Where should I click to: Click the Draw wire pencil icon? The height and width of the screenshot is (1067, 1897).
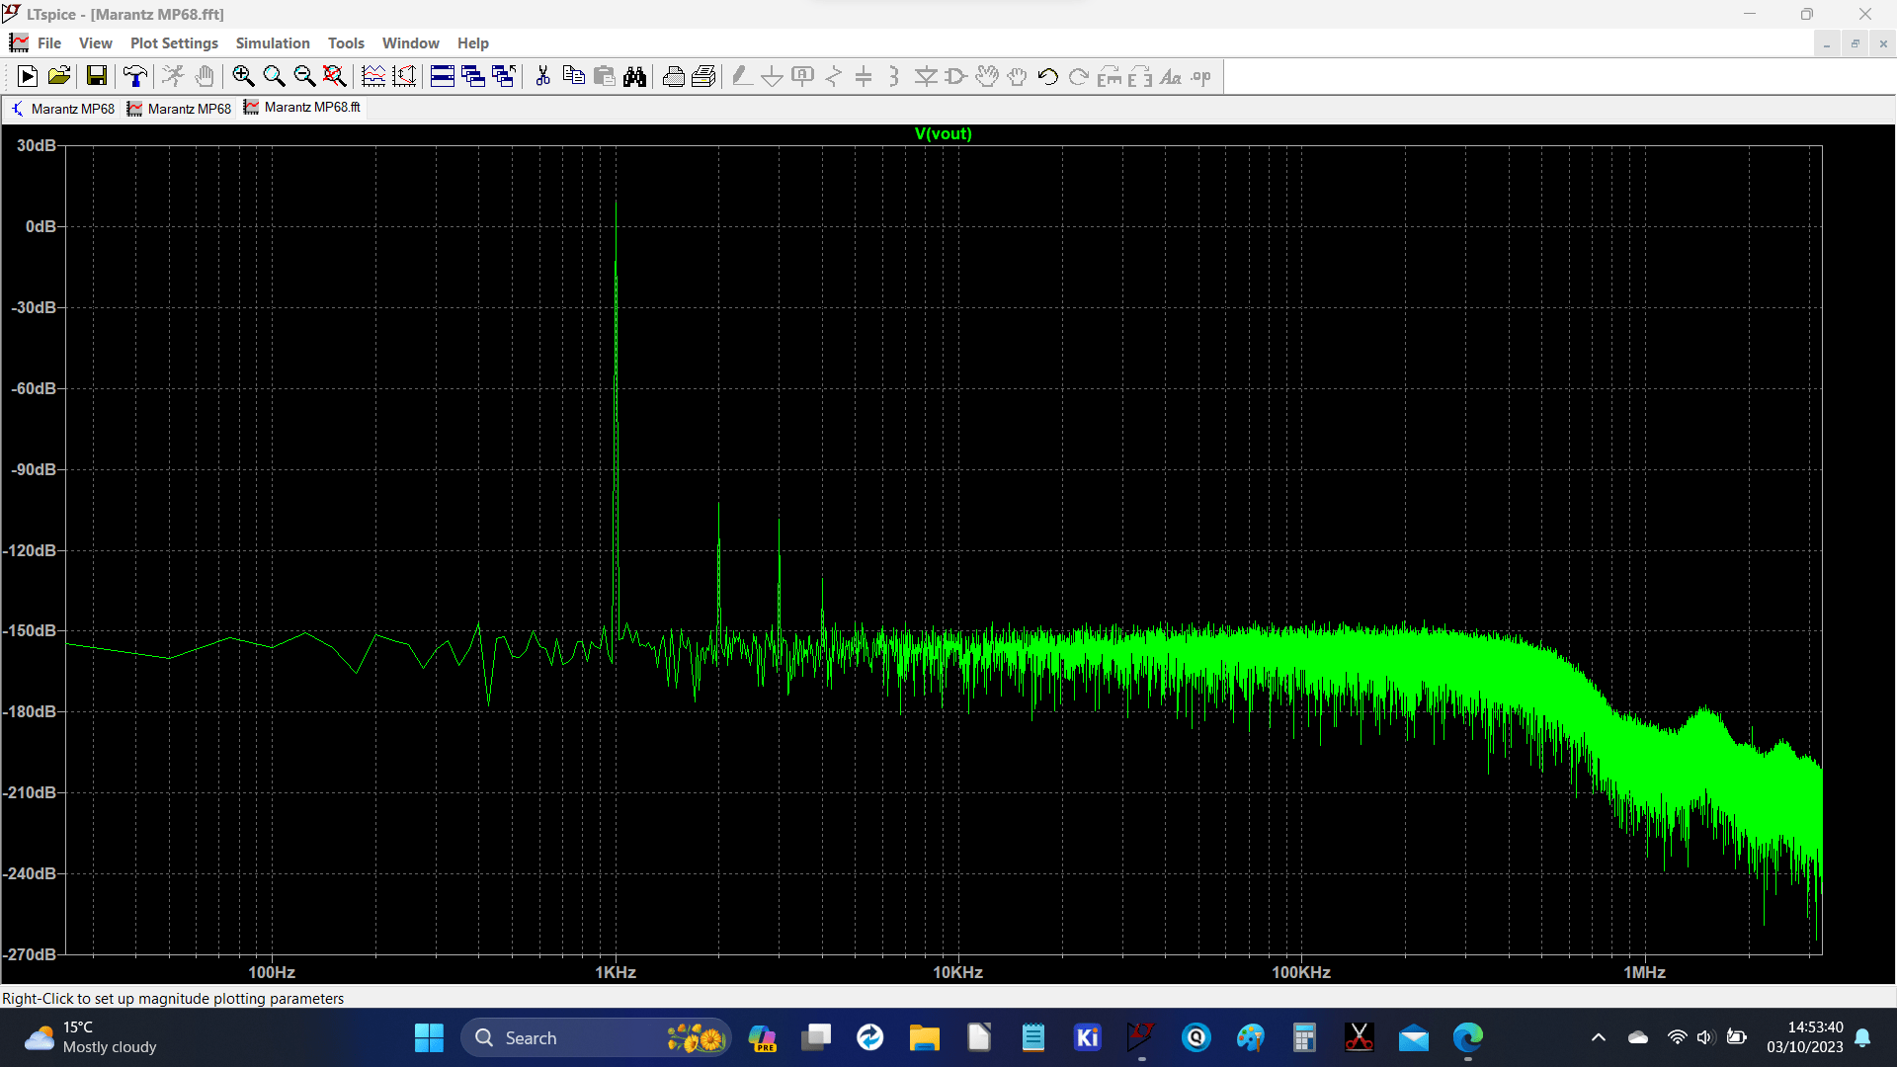742,76
